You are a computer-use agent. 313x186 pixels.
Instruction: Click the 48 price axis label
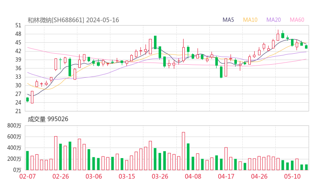click(x=18, y=34)
